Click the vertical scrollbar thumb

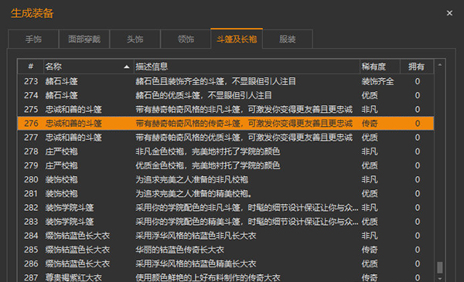tap(440, 267)
